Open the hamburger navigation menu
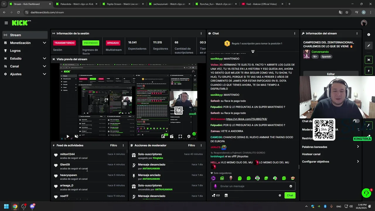 [x=6, y=23]
